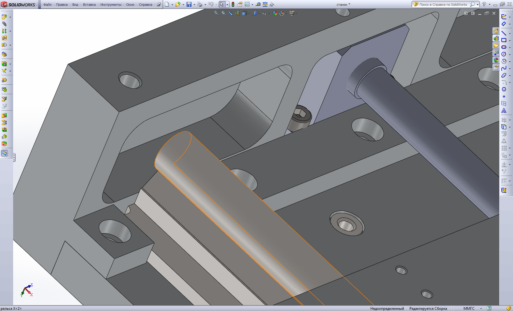
Task: Open the Окно menu
Action: [x=130, y=5]
